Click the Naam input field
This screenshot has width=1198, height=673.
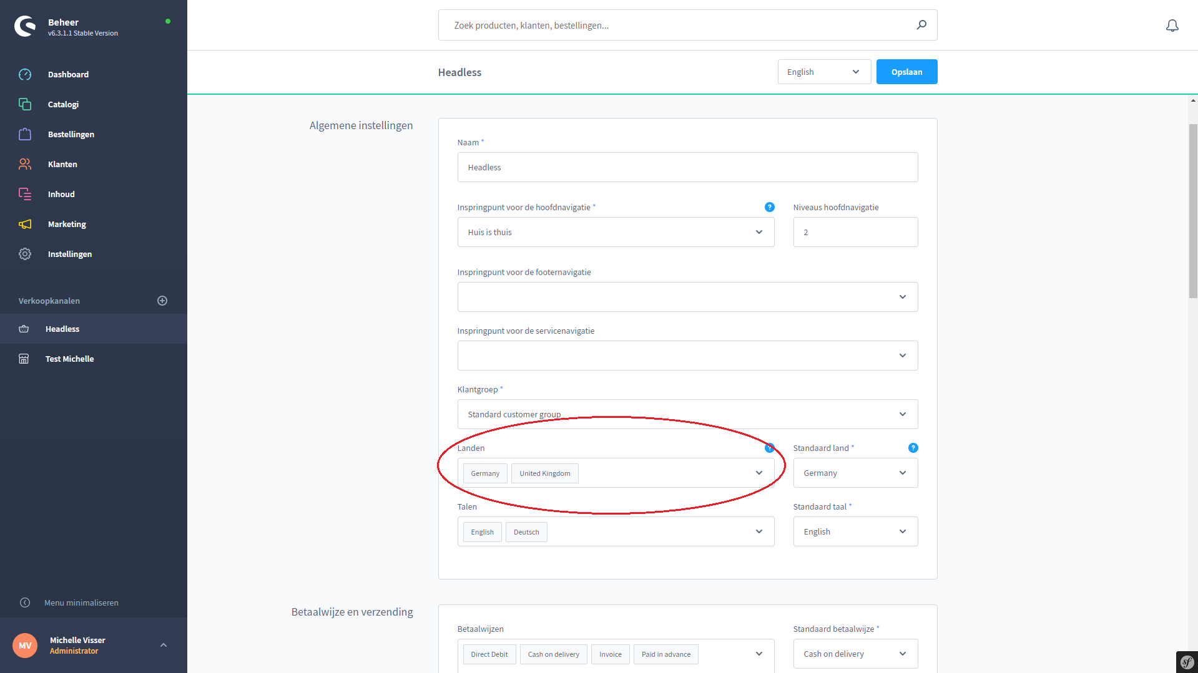pyautogui.click(x=687, y=167)
